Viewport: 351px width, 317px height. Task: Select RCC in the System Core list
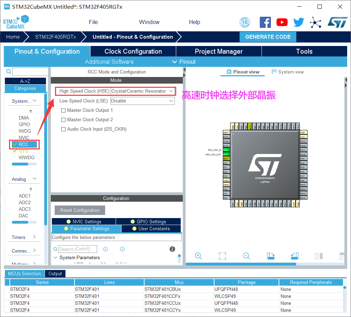[24, 145]
